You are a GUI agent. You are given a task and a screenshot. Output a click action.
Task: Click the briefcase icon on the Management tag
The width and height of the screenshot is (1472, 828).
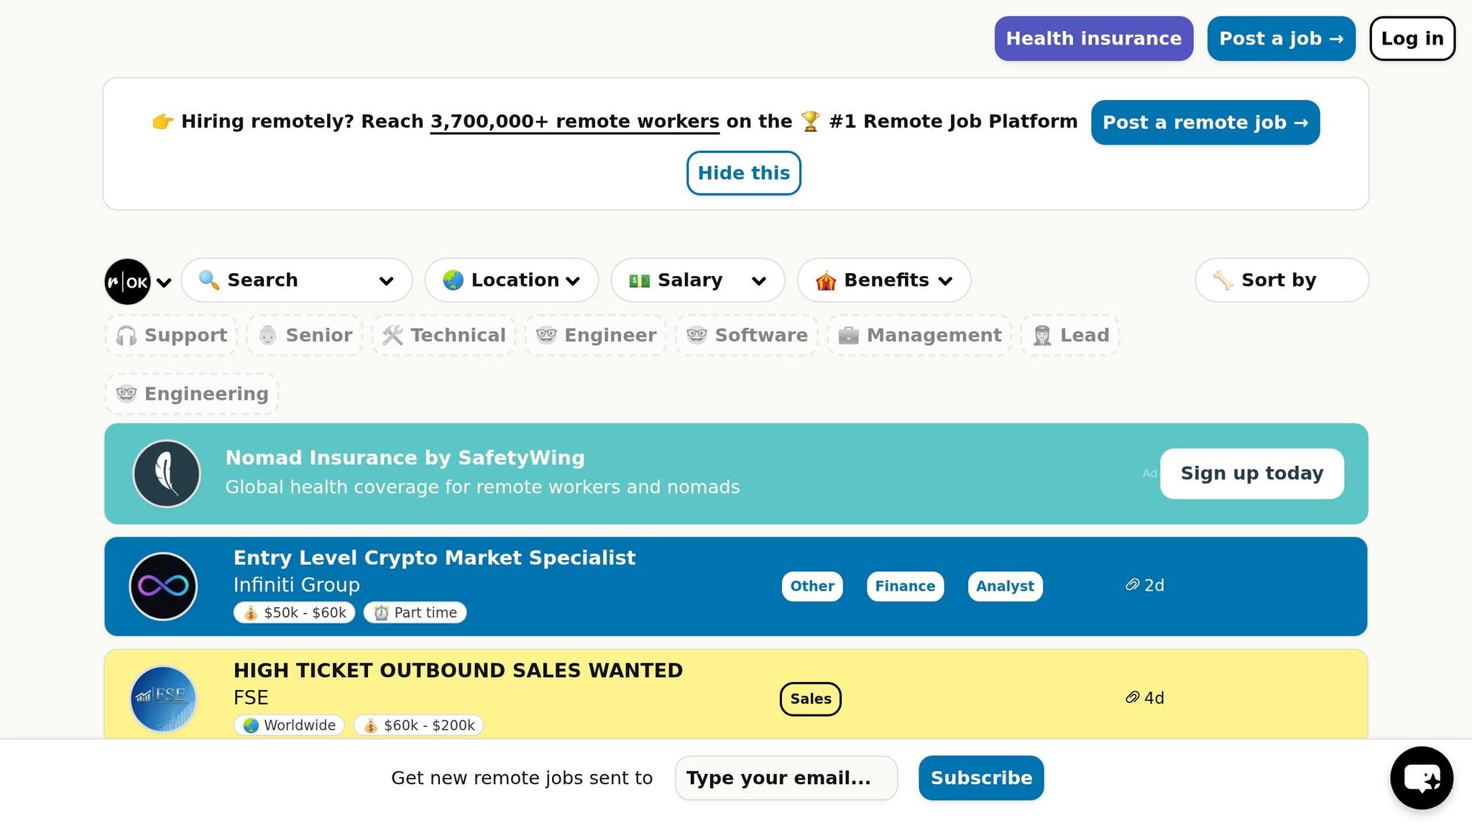848,335
